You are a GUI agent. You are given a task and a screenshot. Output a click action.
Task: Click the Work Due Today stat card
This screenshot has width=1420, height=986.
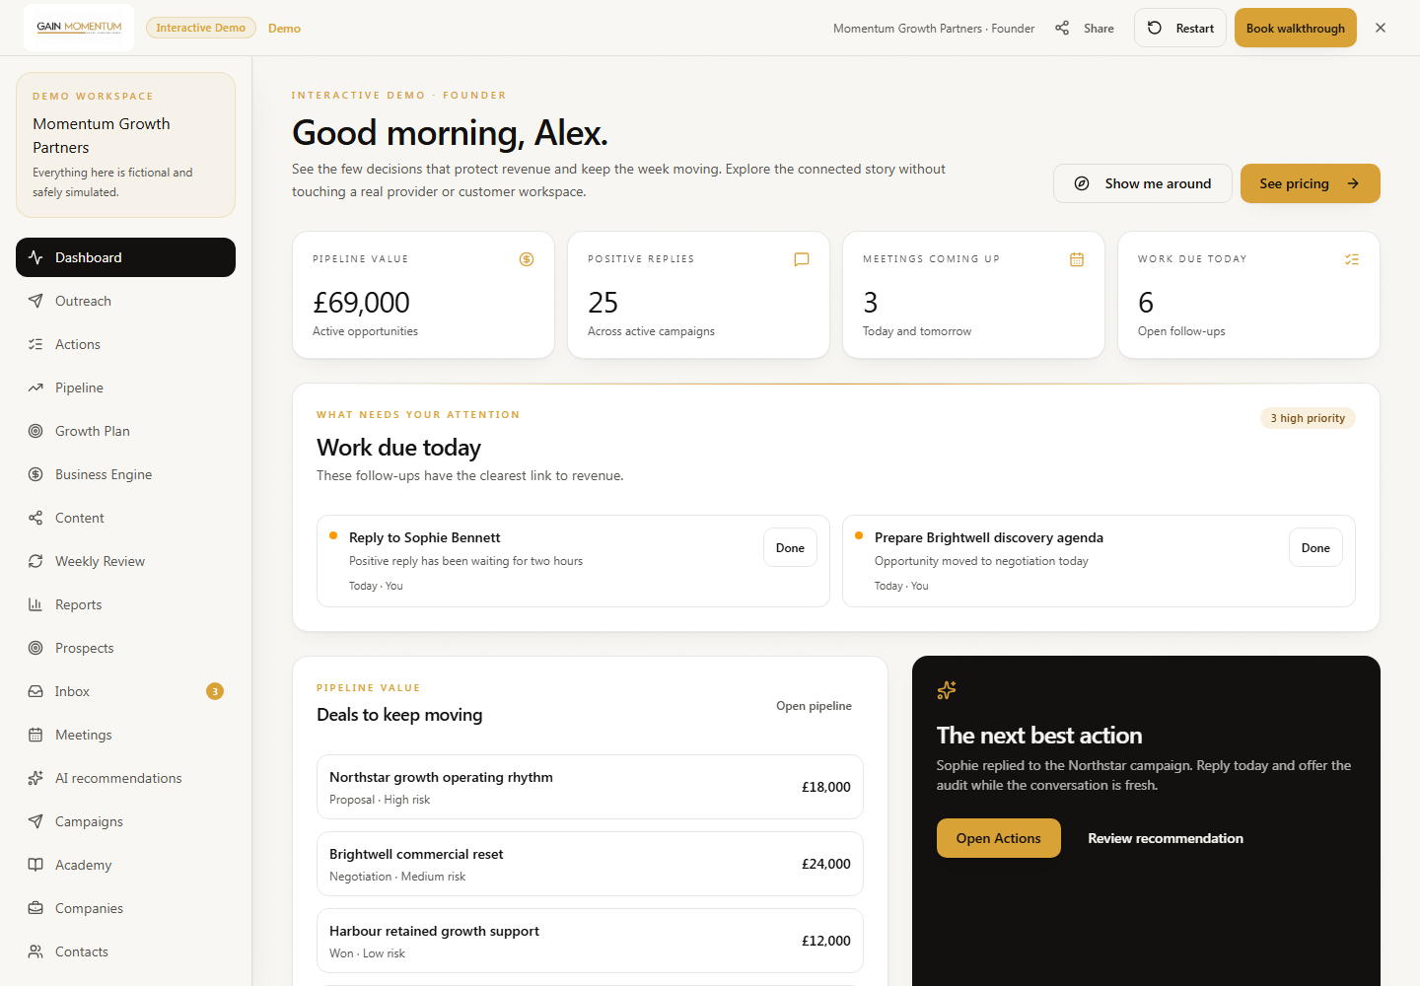coord(1248,295)
